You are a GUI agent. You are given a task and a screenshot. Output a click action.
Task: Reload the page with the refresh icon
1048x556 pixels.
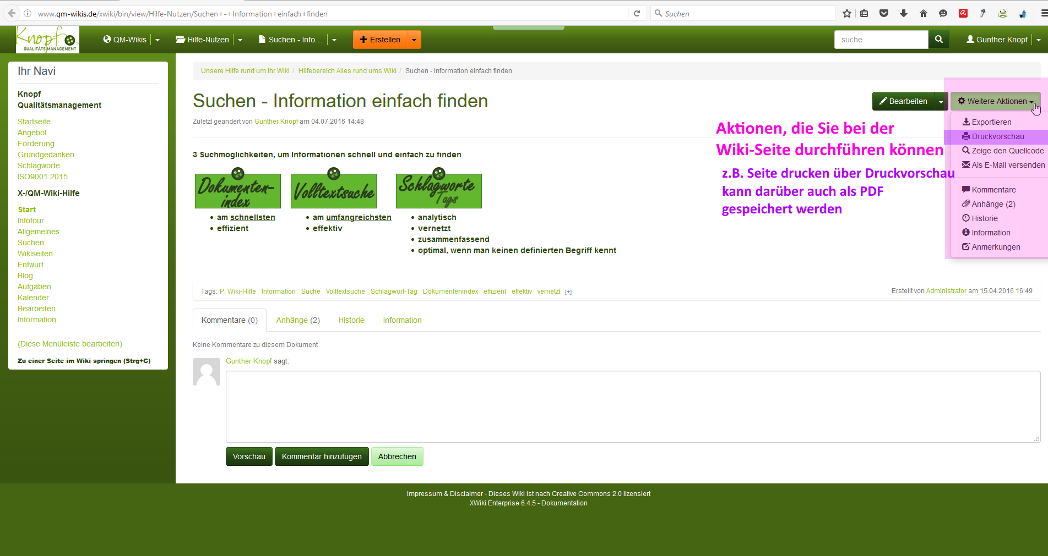(x=637, y=14)
